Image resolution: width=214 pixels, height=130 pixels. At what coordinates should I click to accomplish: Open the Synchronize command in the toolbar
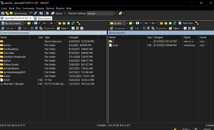click(x=18, y=13)
